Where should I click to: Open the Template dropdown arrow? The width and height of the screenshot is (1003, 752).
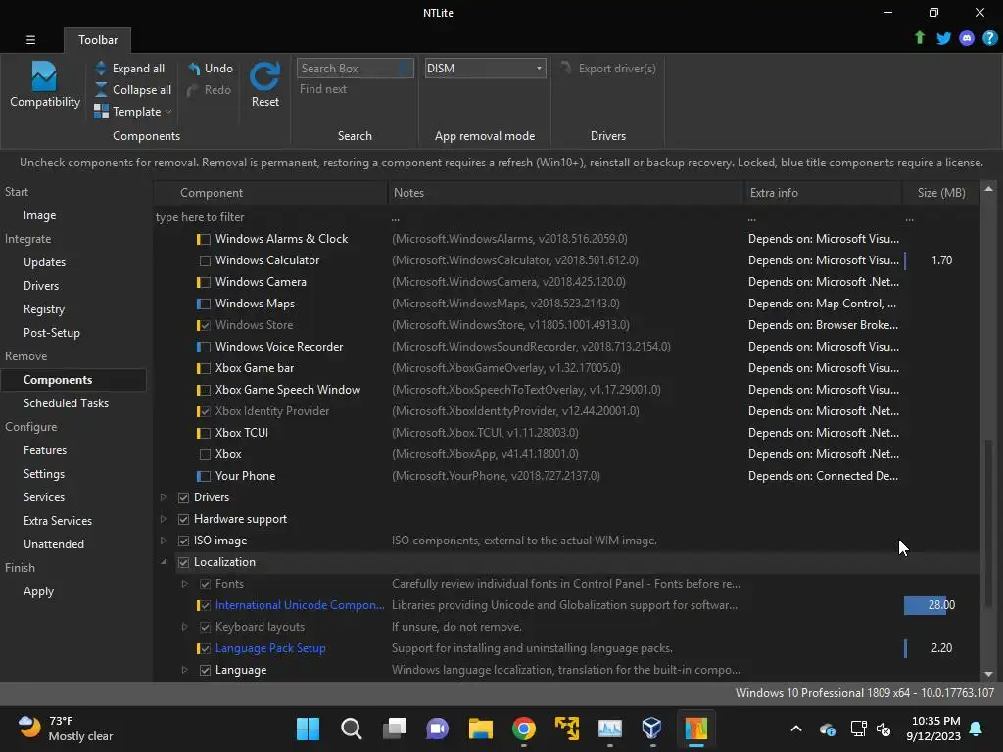click(x=168, y=112)
